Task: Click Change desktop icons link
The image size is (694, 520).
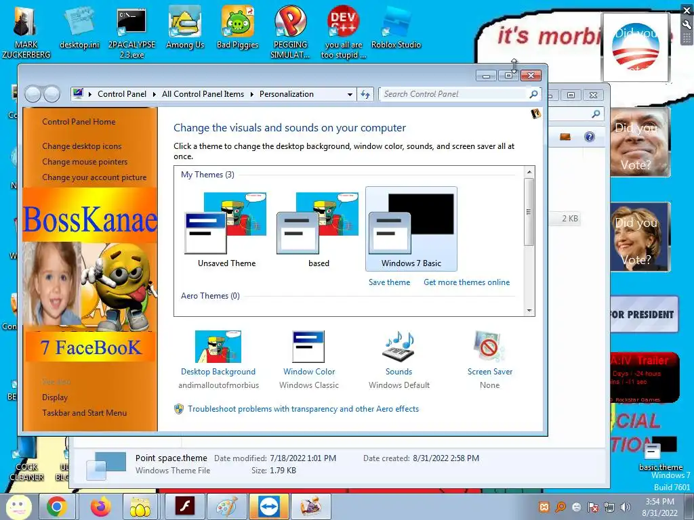Action: point(81,146)
